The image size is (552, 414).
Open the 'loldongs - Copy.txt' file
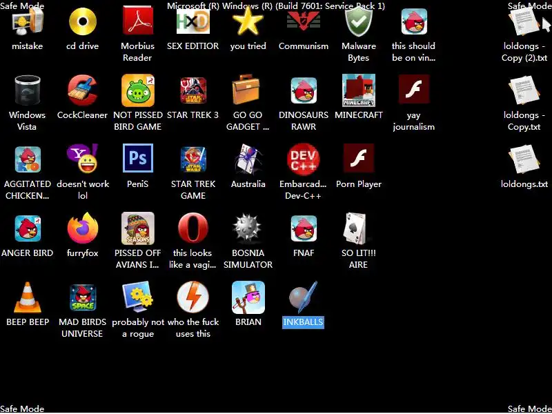[x=524, y=91]
